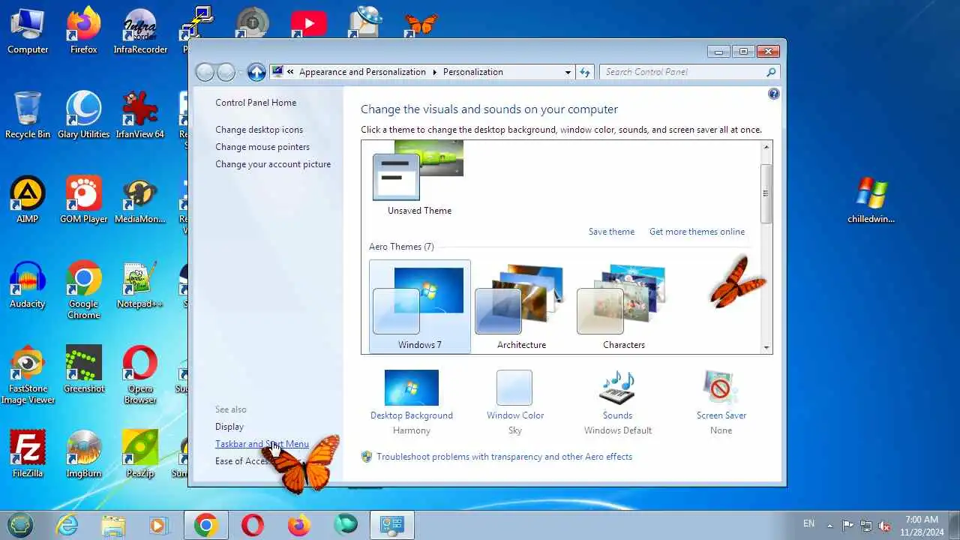Click the Up arrow navigation button
This screenshot has height=540, width=960.
[256, 72]
